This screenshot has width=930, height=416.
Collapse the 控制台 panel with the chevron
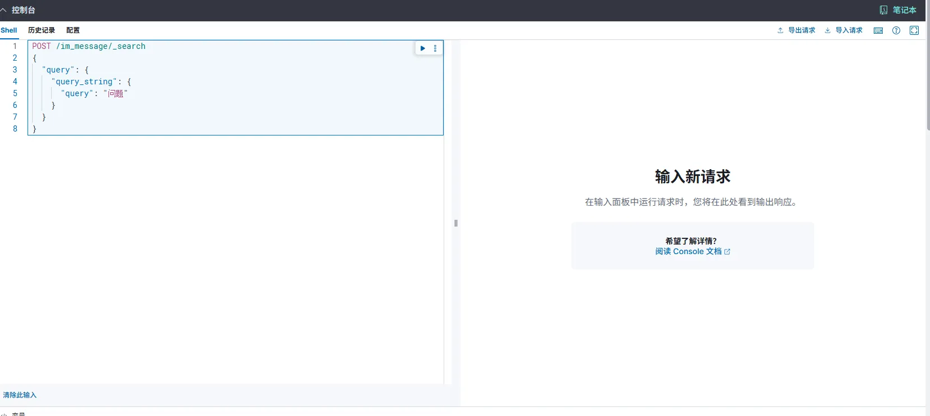pos(3,10)
